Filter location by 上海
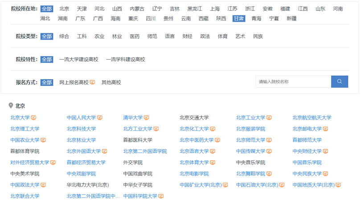Viewport: 361px width, 206px height. (x=215, y=9)
